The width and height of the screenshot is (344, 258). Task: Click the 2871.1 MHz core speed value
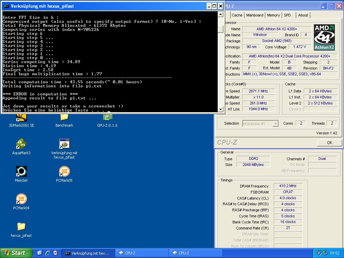[x=258, y=91]
